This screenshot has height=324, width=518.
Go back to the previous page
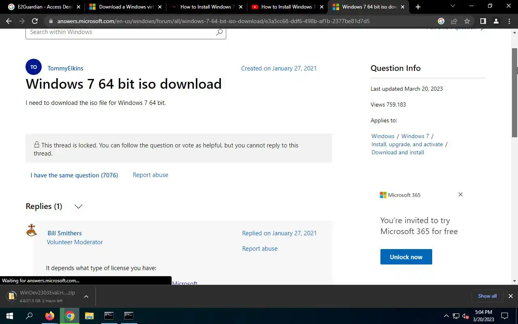[x=9, y=21]
